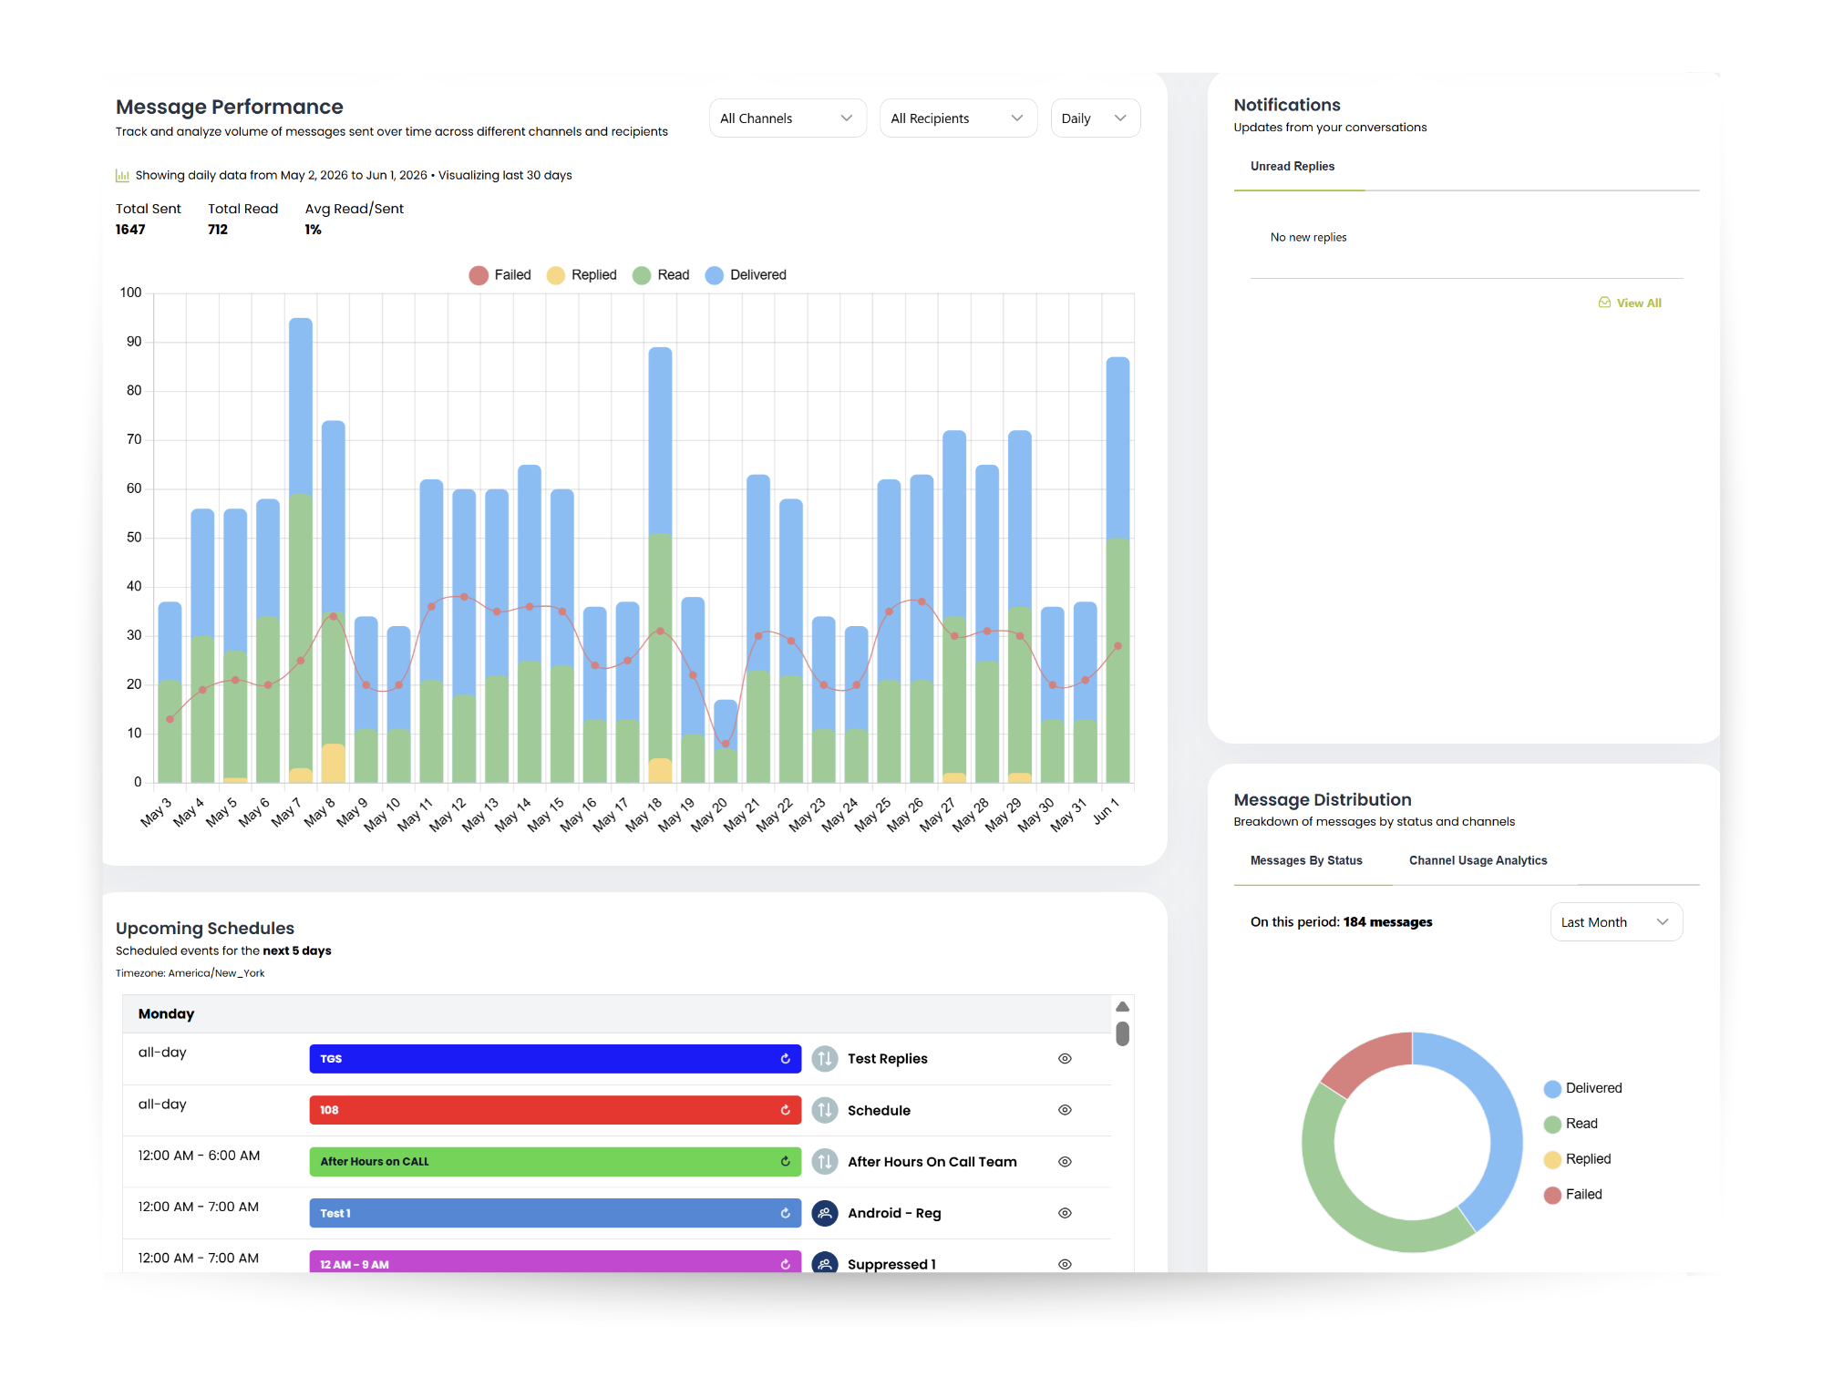Click the May 7 bar in chart
Image resolution: width=1823 pixels, height=1377 pixels.
click(301, 550)
